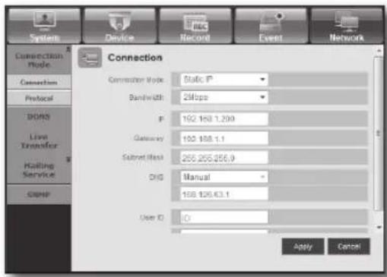Open the System tab

pyautogui.click(x=44, y=26)
